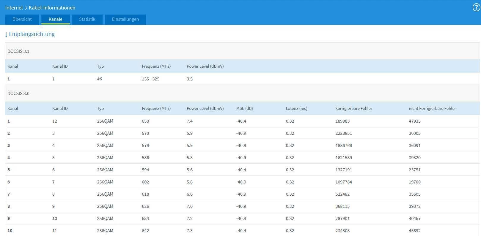Select the frequency value 602
The height and width of the screenshot is (236, 481).
[145, 182]
